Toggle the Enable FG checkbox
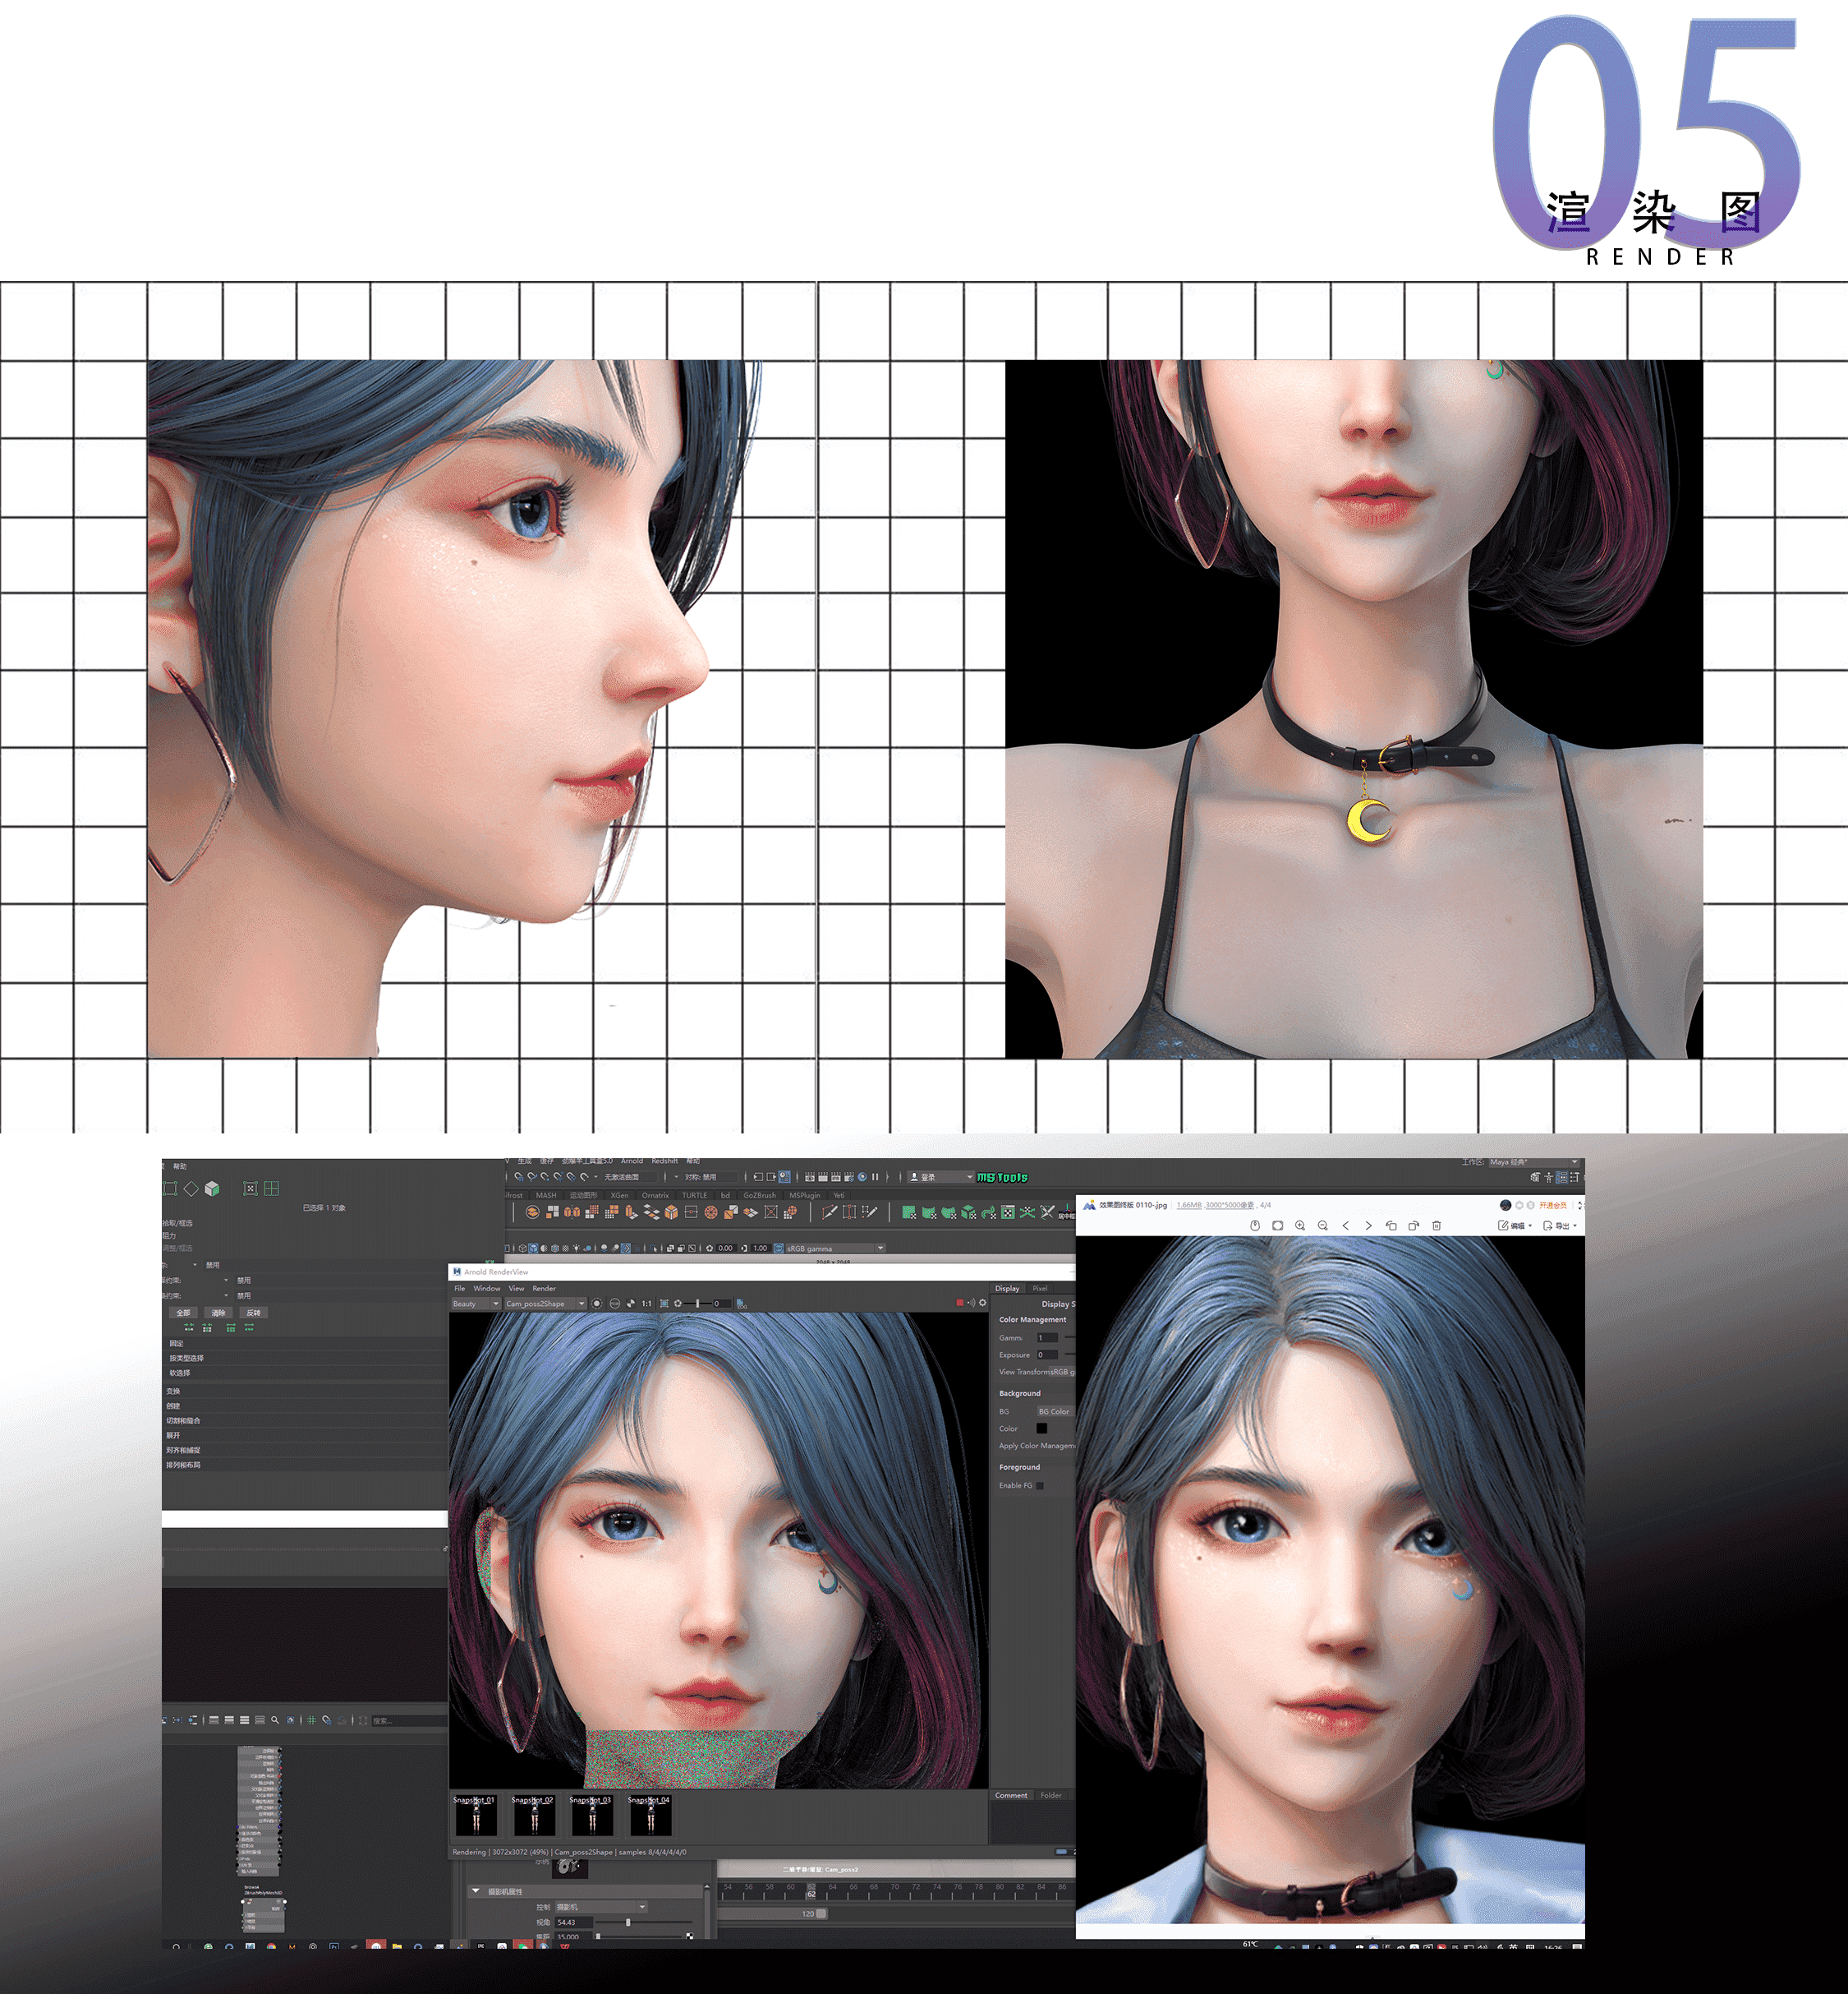1848x1994 pixels. click(x=1040, y=1486)
